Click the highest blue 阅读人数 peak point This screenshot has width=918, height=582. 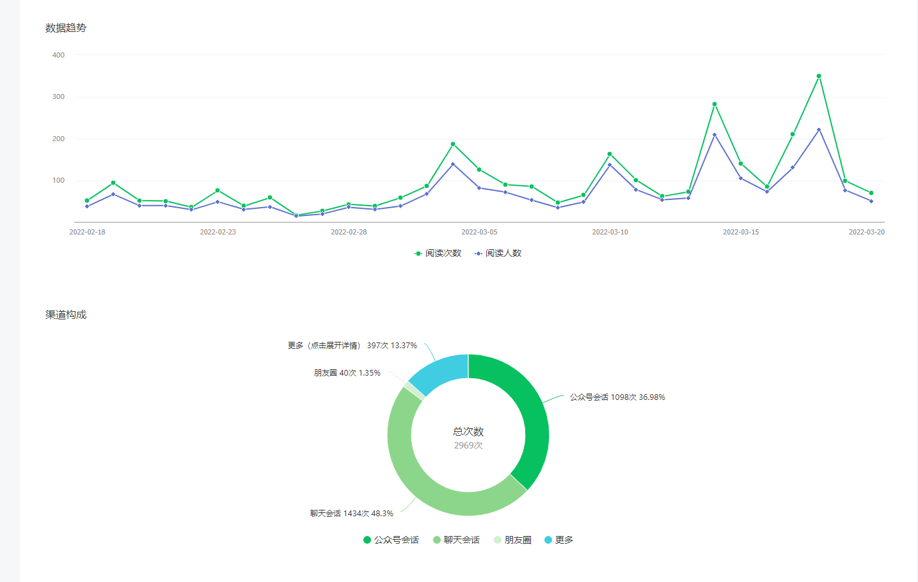(x=819, y=130)
